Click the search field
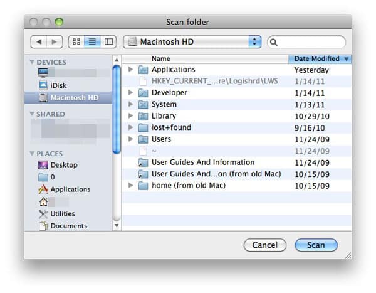The height and width of the screenshot is (293, 376). pyautogui.click(x=306, y=42)
